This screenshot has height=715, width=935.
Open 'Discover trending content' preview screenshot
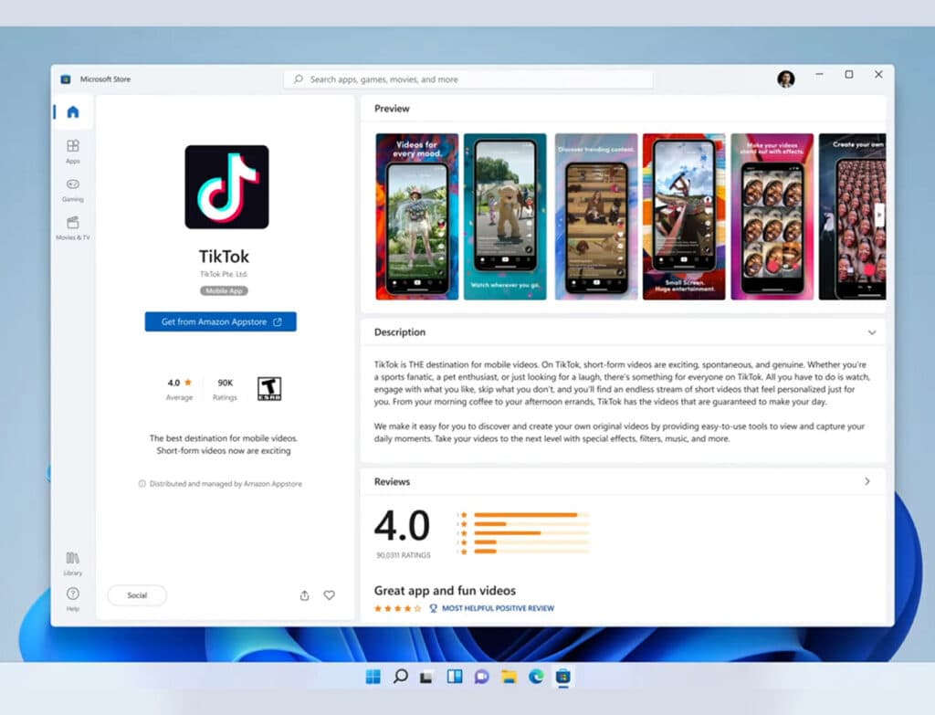click(596, 216)
